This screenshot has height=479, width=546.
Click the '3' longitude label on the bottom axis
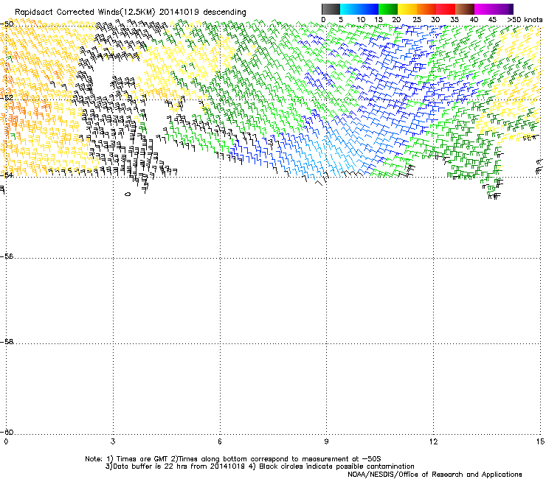coord(113,441)
